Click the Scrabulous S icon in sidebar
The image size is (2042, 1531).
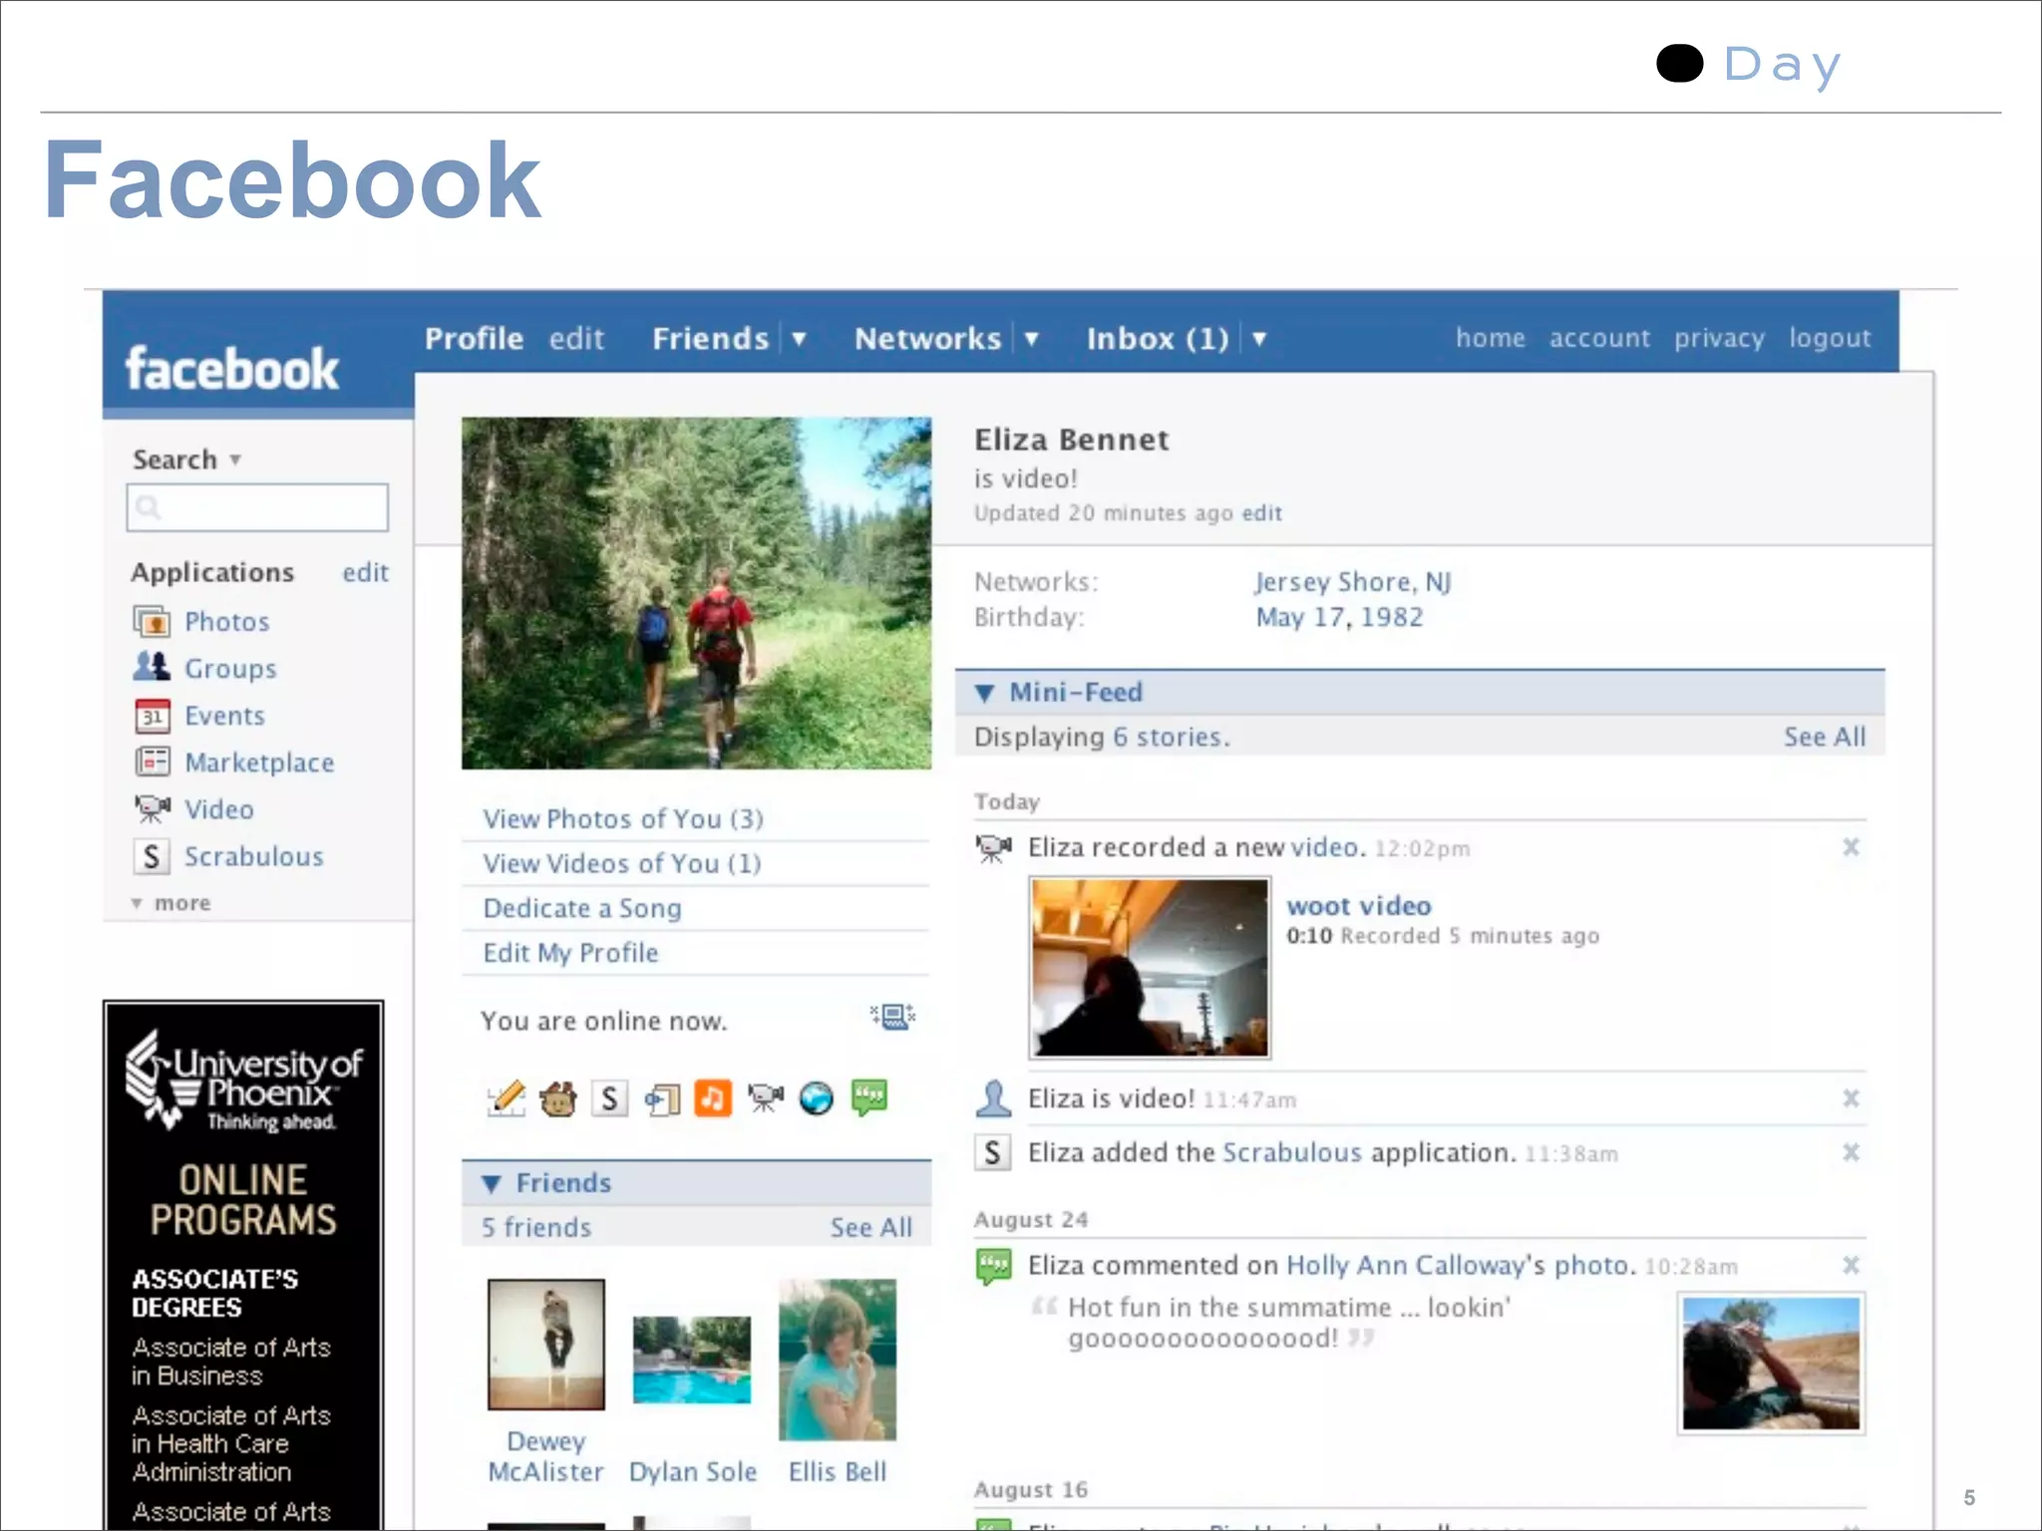click(x=151, y=856)
